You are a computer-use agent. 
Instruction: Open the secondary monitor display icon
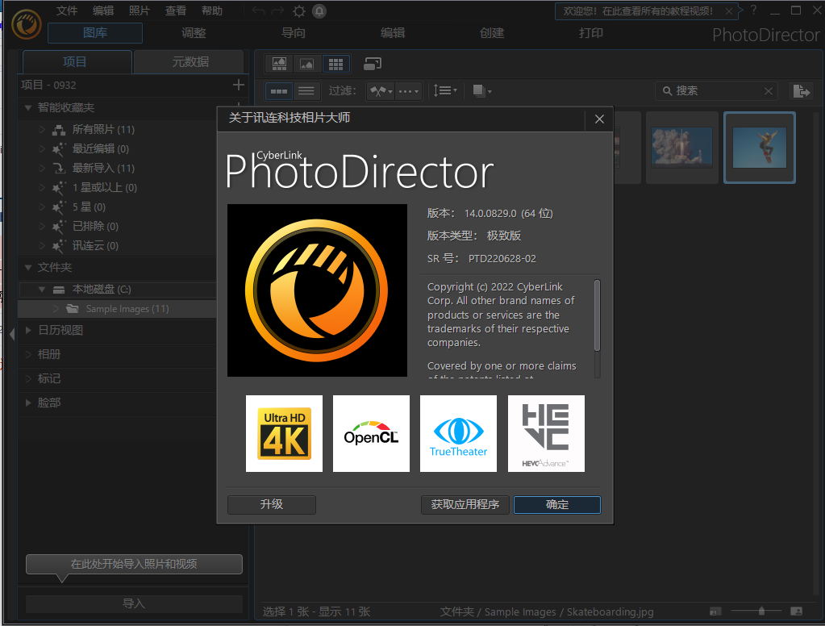(373, 64)
